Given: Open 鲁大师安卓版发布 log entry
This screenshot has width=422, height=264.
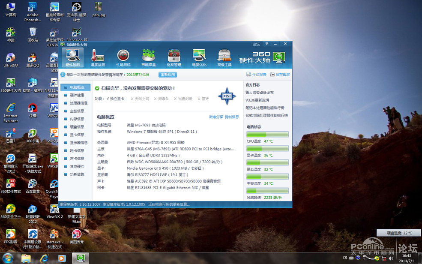Looking at the screenshot, I should [260, 93].
